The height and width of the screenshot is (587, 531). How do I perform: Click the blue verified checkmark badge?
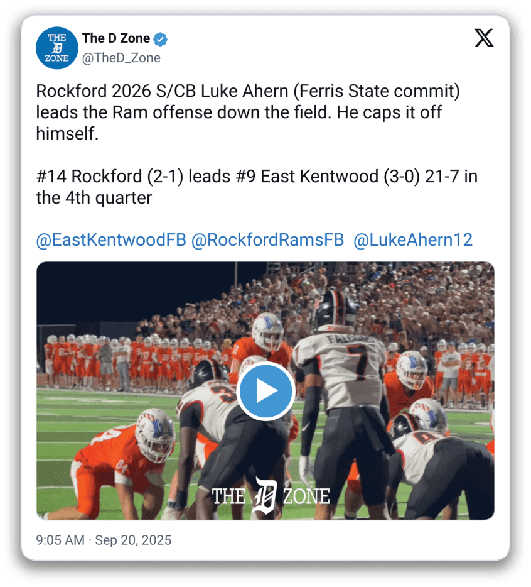[x=161, y=38]
